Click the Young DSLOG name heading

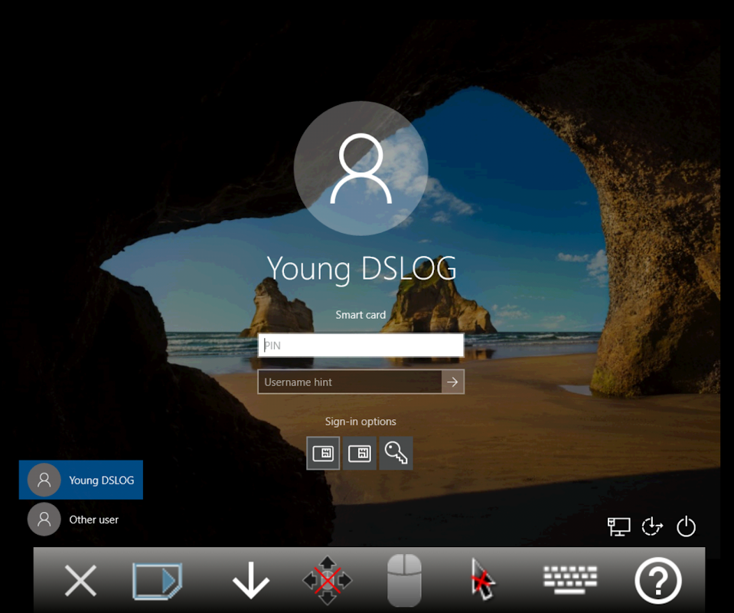tap(361, 268)
